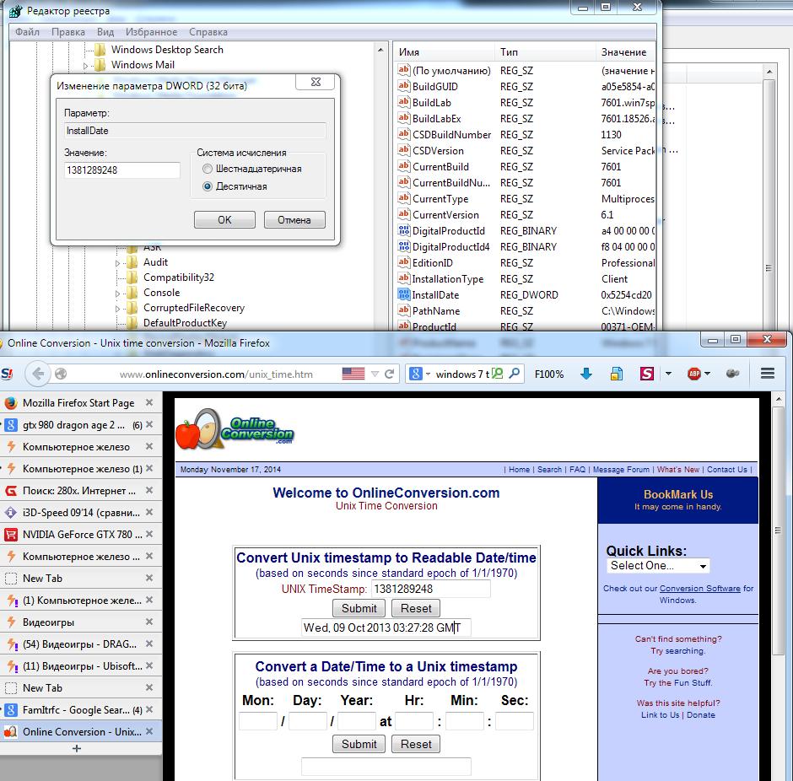Add a new tab with the plus button
793x781 pixels.
click(77, 748)
